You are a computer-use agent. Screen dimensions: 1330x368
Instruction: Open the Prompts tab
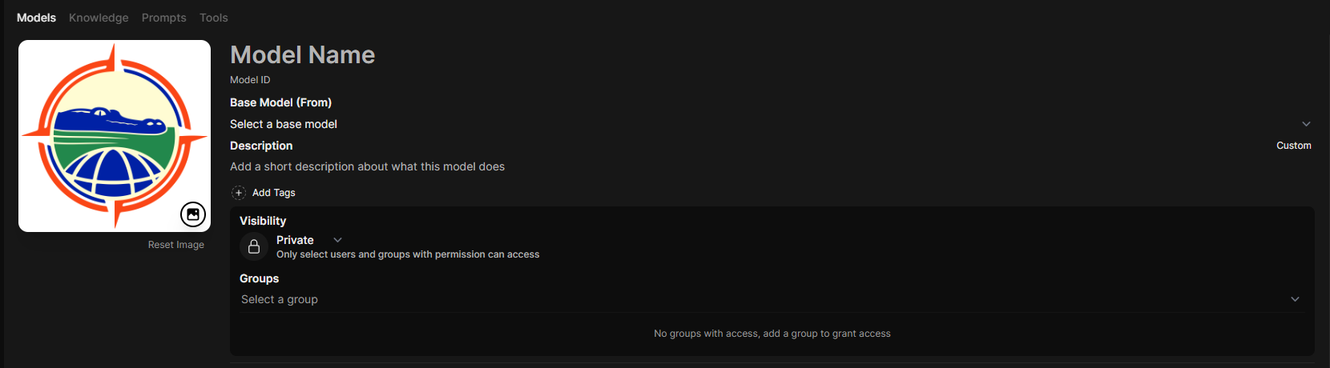163,18
